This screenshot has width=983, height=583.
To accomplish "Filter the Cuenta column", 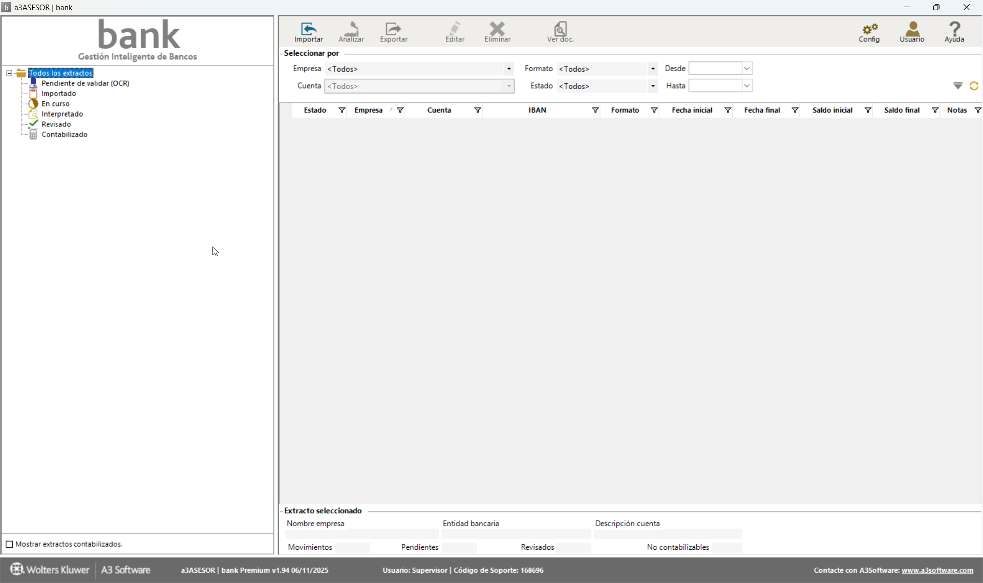I will [478, 110].
